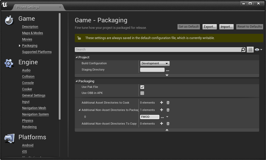Select the Project Settings tab
The image size is (266, 160).
click(28, 7)
